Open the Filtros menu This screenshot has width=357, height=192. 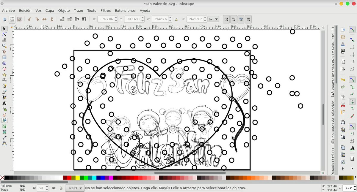(x=106, y=10)
